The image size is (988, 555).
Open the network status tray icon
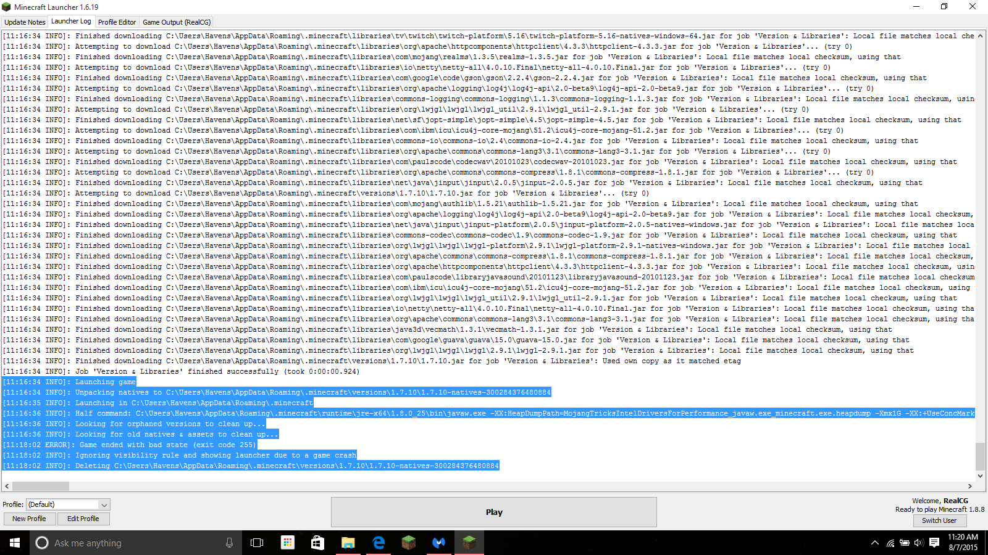point(890,543)
